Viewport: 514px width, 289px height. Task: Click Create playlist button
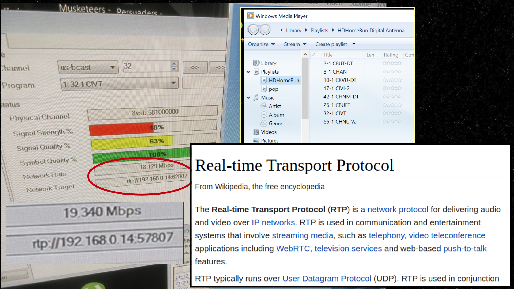(331, 44)
